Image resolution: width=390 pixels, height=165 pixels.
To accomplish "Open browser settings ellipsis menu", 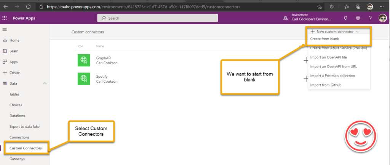I will (x=382, y=7).
